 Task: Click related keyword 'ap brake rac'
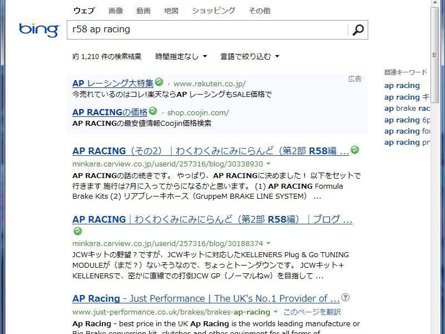(407, 109)
